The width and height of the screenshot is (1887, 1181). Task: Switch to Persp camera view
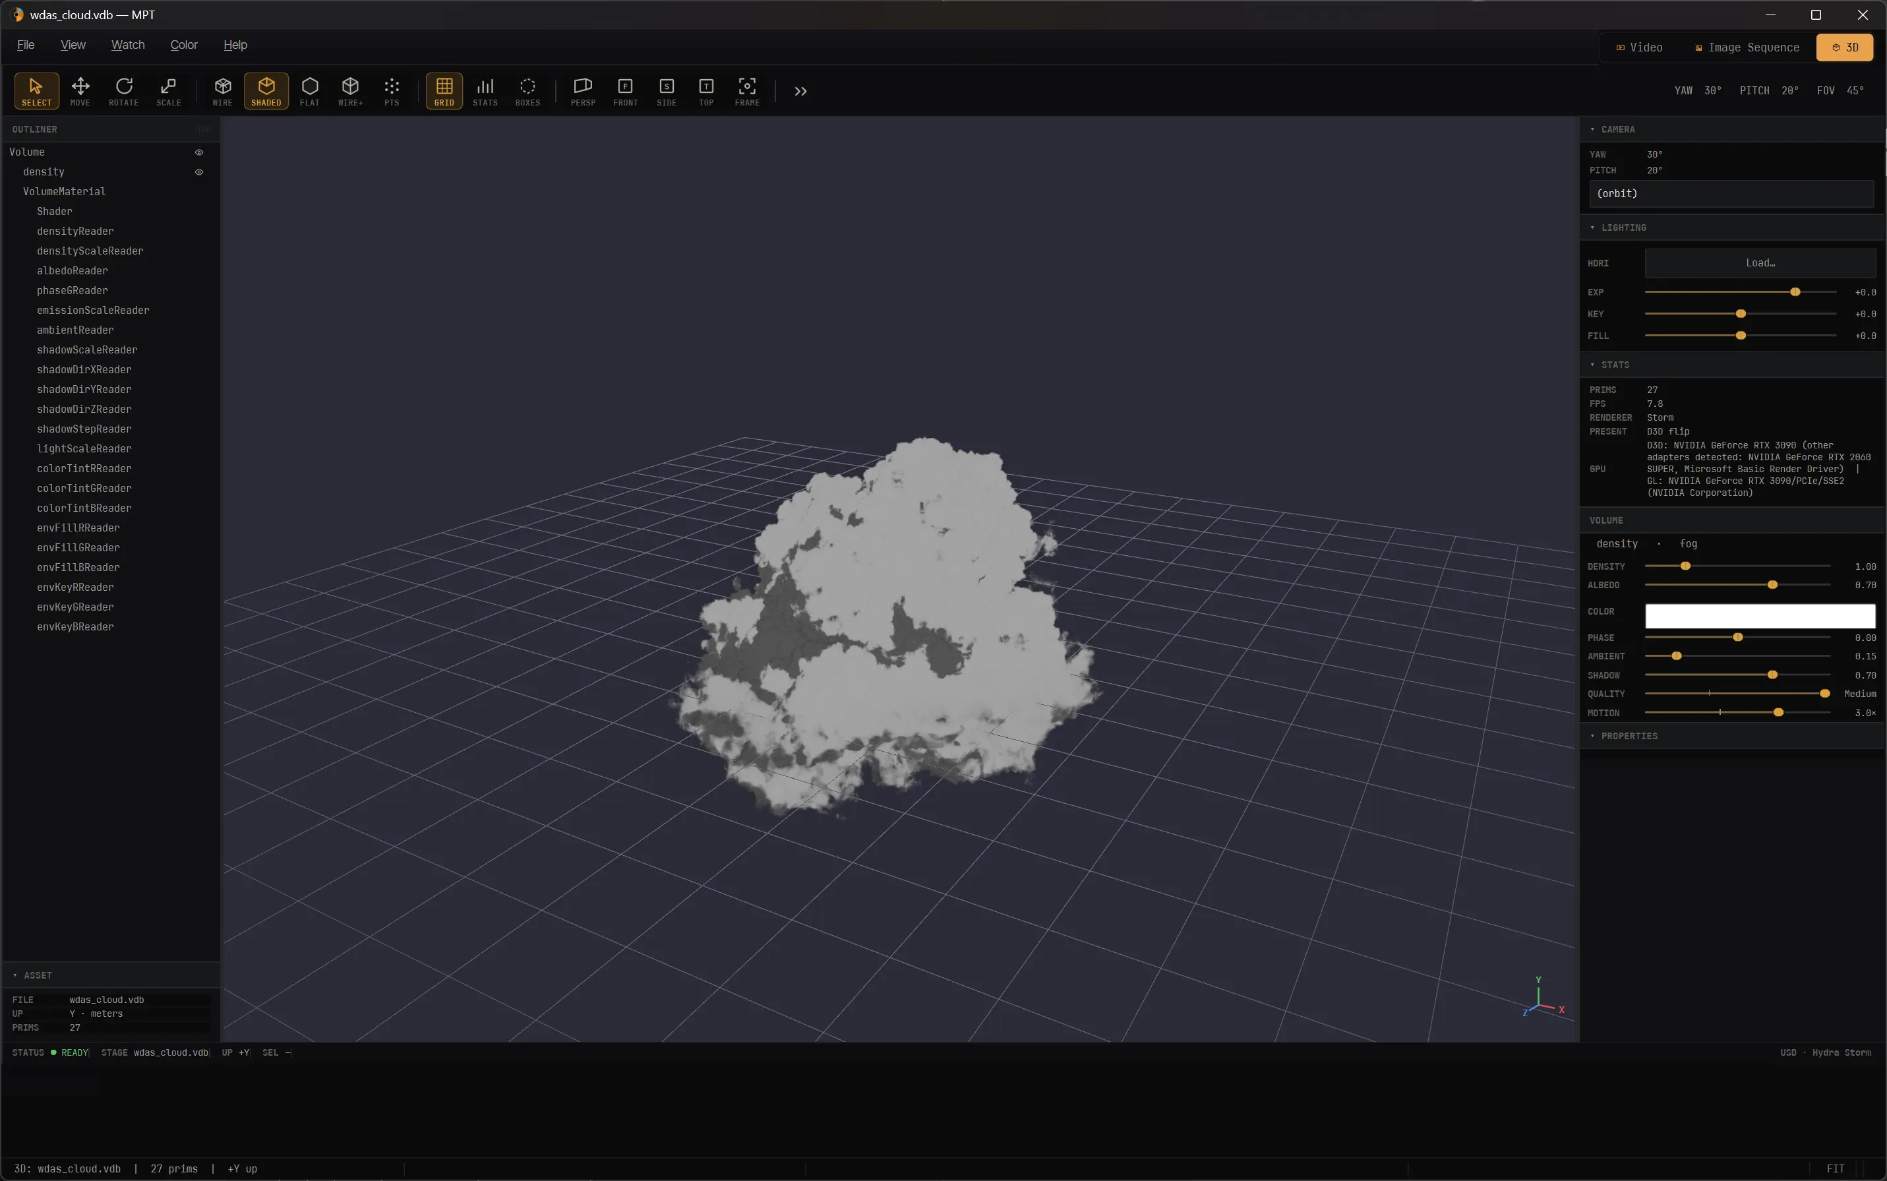click(x=584, y=90)
